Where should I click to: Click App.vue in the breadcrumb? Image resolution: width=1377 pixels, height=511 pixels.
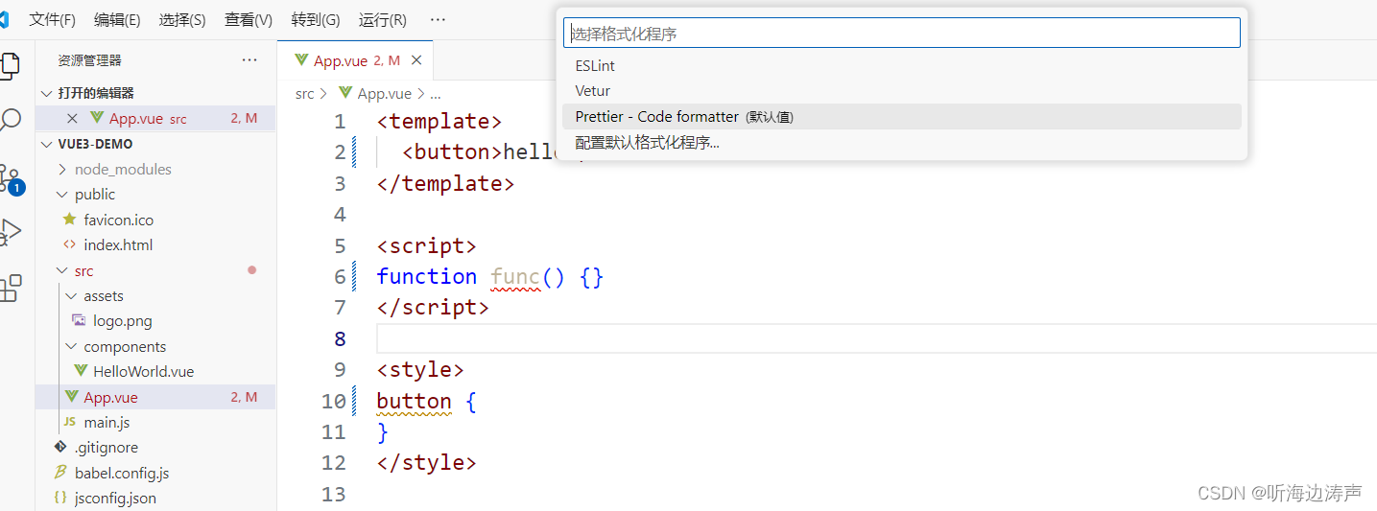(384, 94)
